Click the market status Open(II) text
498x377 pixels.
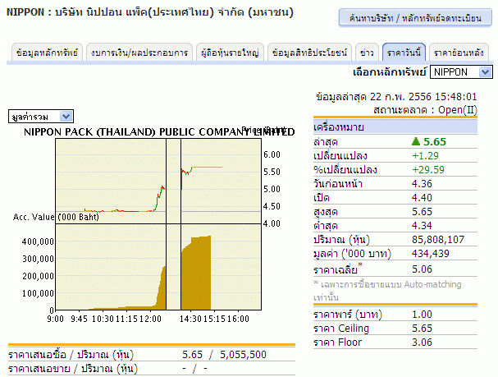457,110
